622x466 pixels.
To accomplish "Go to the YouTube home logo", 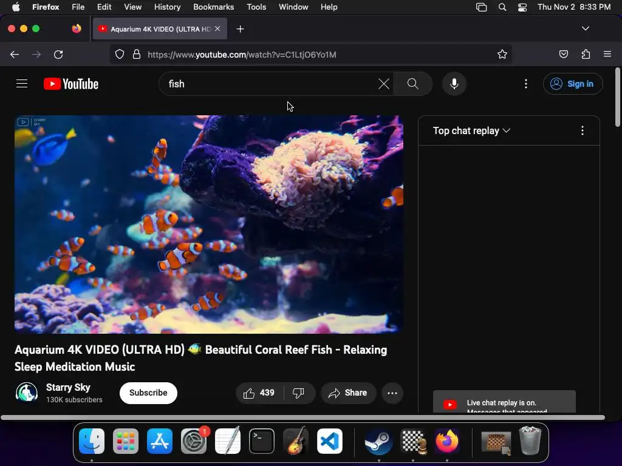I will (x=71, y=84).
